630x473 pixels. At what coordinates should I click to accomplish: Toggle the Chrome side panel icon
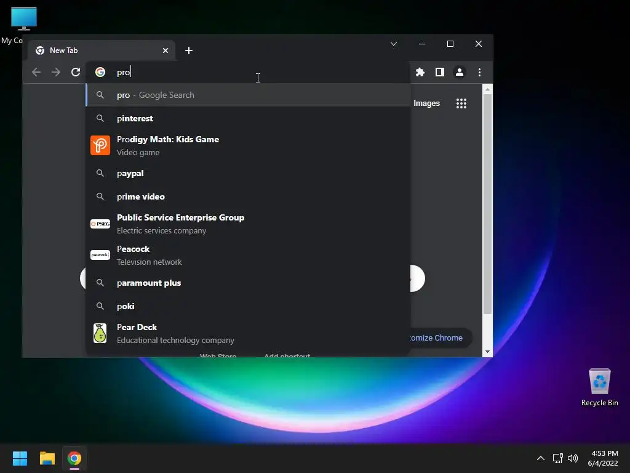click(x=439, y=73)
